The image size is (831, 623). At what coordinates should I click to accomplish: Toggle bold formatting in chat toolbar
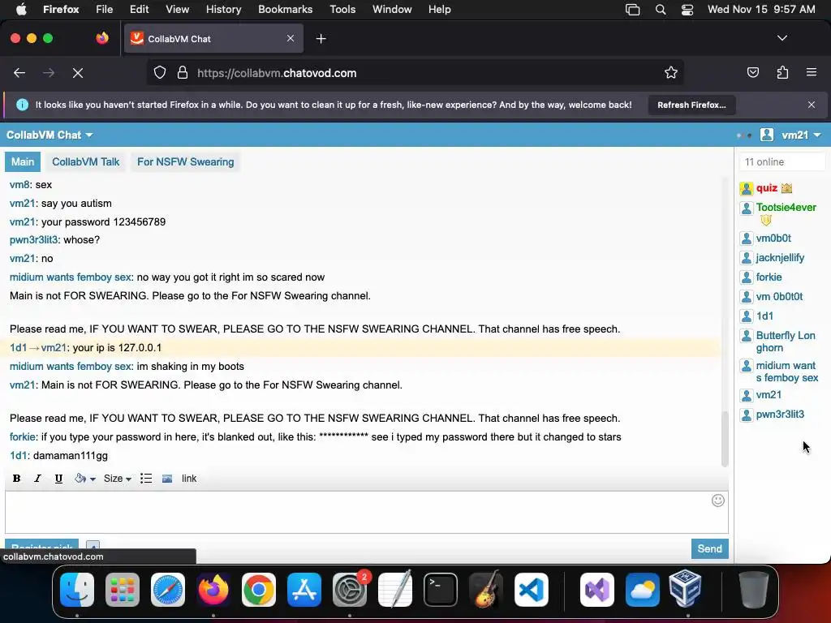click(x=16, y=479)
